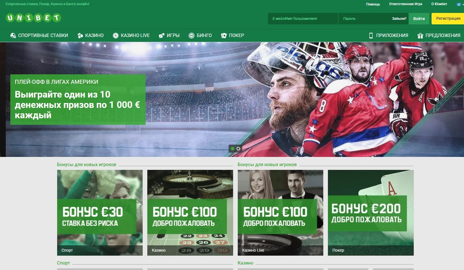Open the Бонус €200 poker thumbnail

click(x=371, y=213)
